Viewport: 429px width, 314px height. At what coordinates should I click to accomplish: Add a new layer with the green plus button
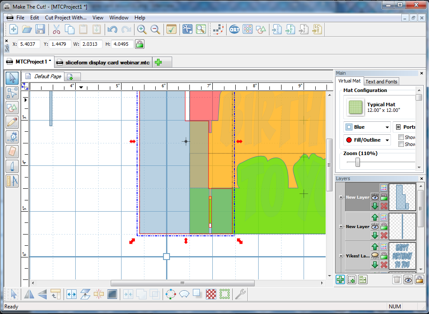click(340, 279)
